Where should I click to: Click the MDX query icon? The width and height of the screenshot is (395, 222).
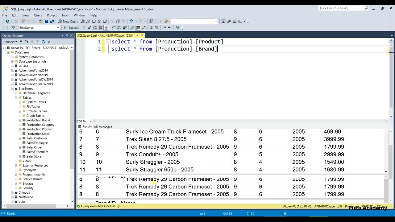88,21
